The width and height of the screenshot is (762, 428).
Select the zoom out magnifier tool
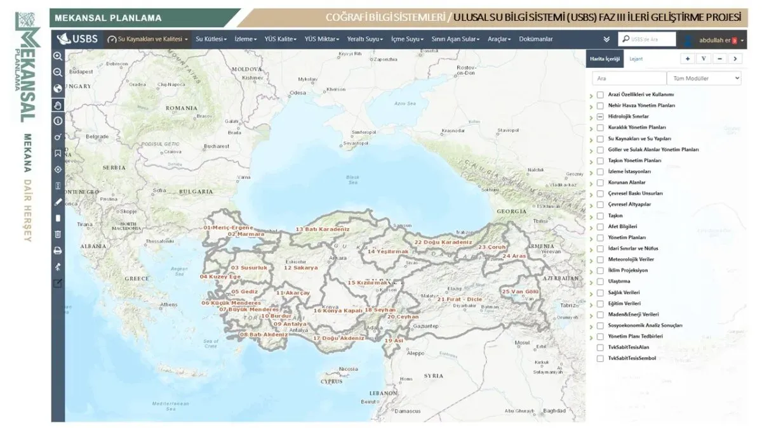(58, 72)
